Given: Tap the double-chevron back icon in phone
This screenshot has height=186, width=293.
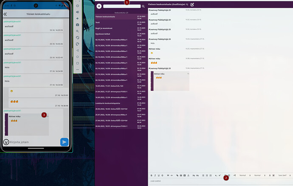Looking at the screenshot, I should [x=6, y=14].
